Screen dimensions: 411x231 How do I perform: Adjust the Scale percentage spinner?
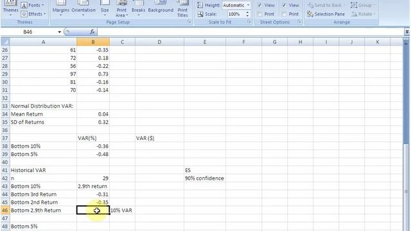[x=247, y=14]
